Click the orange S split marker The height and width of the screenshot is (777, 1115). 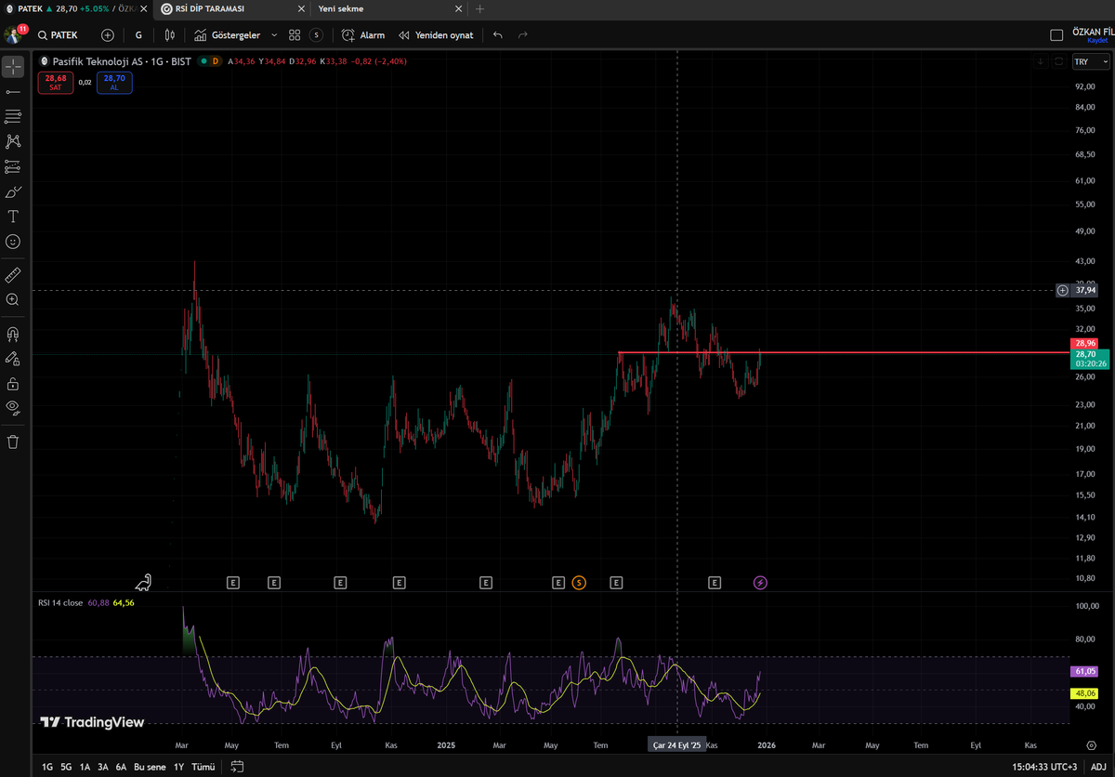[579, 583]
